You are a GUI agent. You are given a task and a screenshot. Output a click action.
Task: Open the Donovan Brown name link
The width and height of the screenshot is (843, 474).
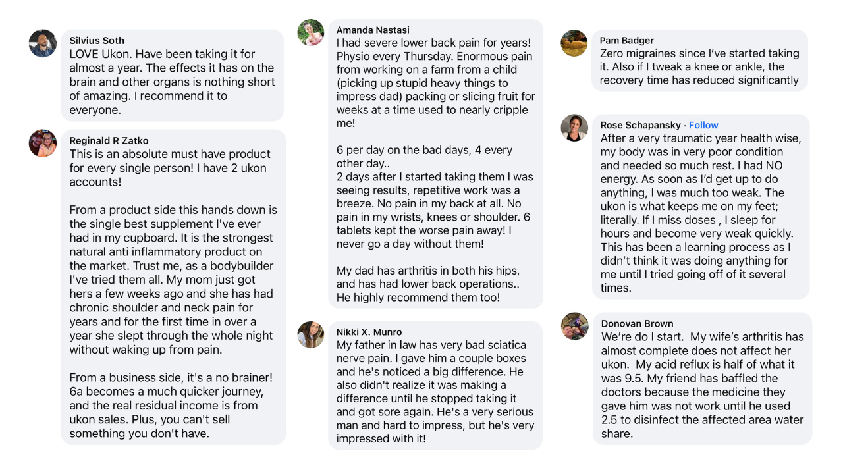coord(638,323)
